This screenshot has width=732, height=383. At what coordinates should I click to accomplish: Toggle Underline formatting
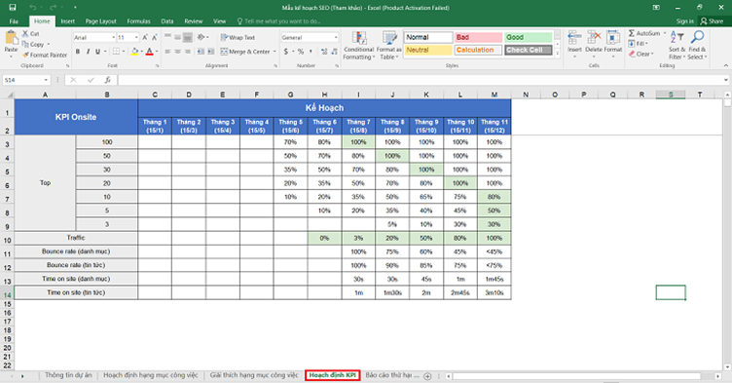pos(97,52)
